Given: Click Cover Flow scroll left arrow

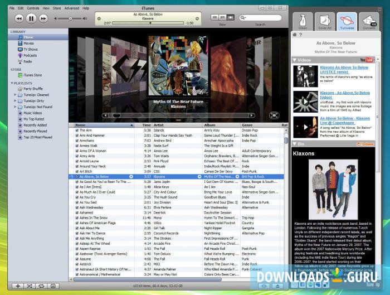Looking at the screenshot, I should click(105, 115).
